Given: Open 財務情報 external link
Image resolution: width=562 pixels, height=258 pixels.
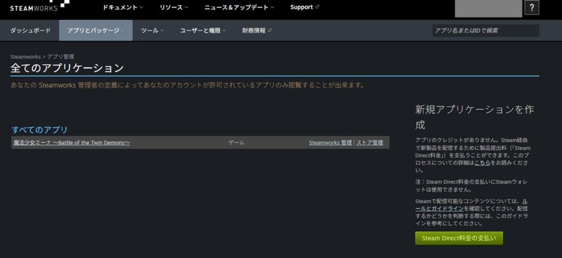Looking at the screenshot, I should (256, 31).
